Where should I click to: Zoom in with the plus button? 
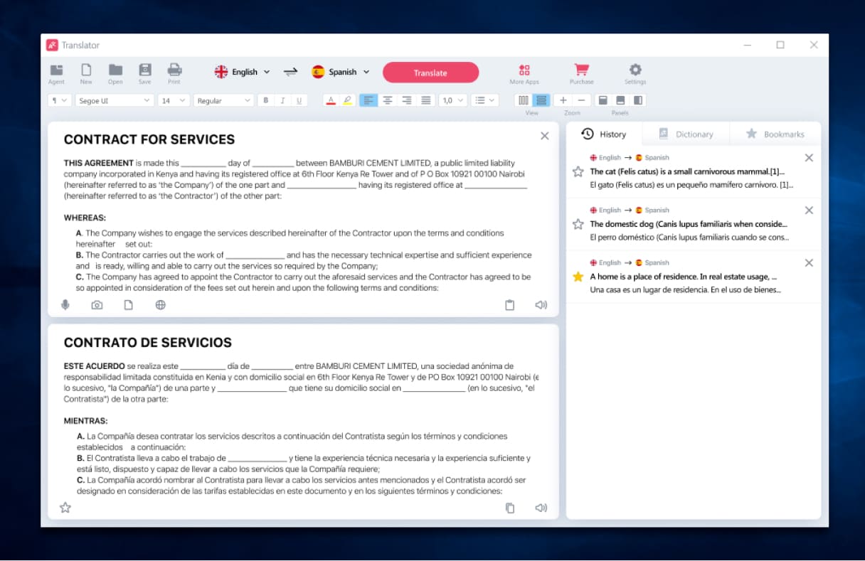pos(563,100)
